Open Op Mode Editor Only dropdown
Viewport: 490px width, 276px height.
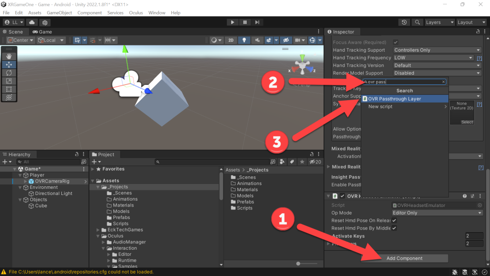click(437, 213)
